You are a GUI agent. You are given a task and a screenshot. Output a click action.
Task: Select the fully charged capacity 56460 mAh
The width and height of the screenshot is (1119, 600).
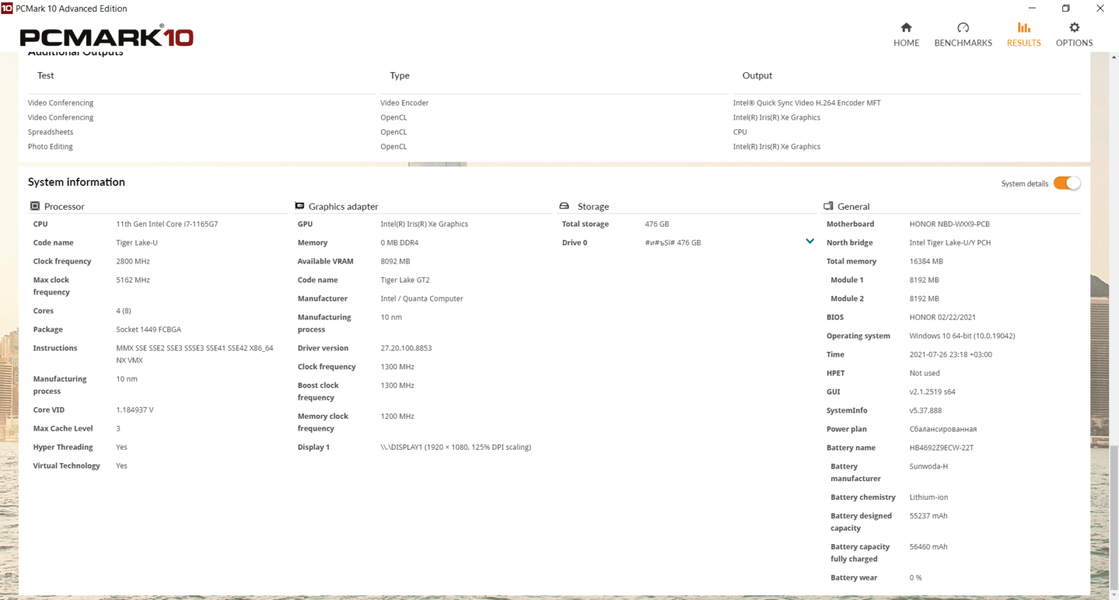pyautogui.click(x=928, y=547)
